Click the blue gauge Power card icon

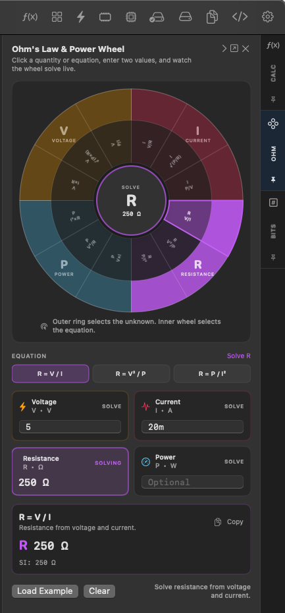point(145,462)
